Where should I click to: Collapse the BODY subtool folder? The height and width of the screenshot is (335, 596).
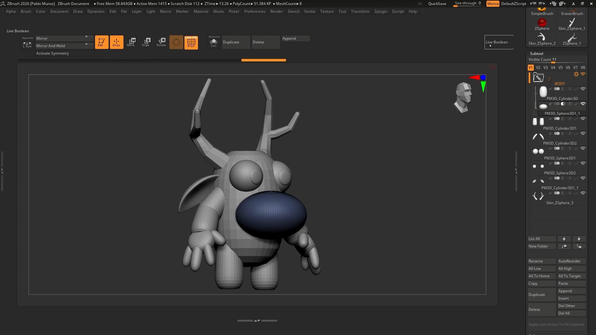(x=538, y=77)
